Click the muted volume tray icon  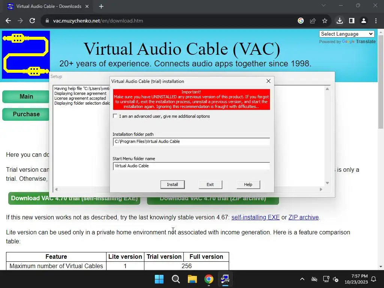click(336, 279)
